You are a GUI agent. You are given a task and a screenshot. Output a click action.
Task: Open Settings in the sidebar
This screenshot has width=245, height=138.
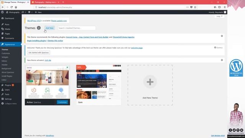8,99
